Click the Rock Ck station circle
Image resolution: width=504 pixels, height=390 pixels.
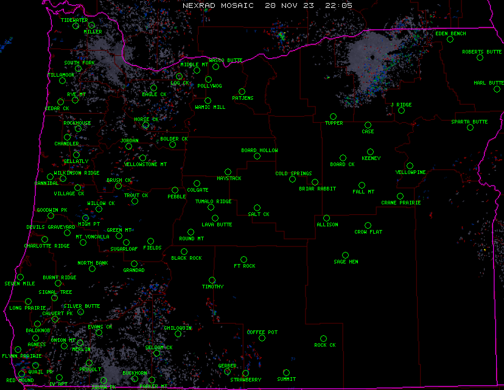323,338
